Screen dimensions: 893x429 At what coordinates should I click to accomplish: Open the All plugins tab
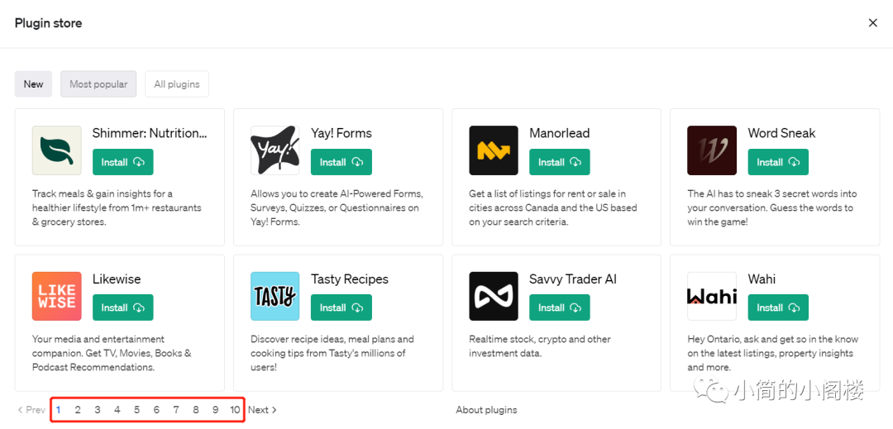coord(177,84)
